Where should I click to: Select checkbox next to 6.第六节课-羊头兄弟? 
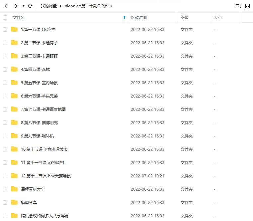pyautogui.click(x=5, y=96)
